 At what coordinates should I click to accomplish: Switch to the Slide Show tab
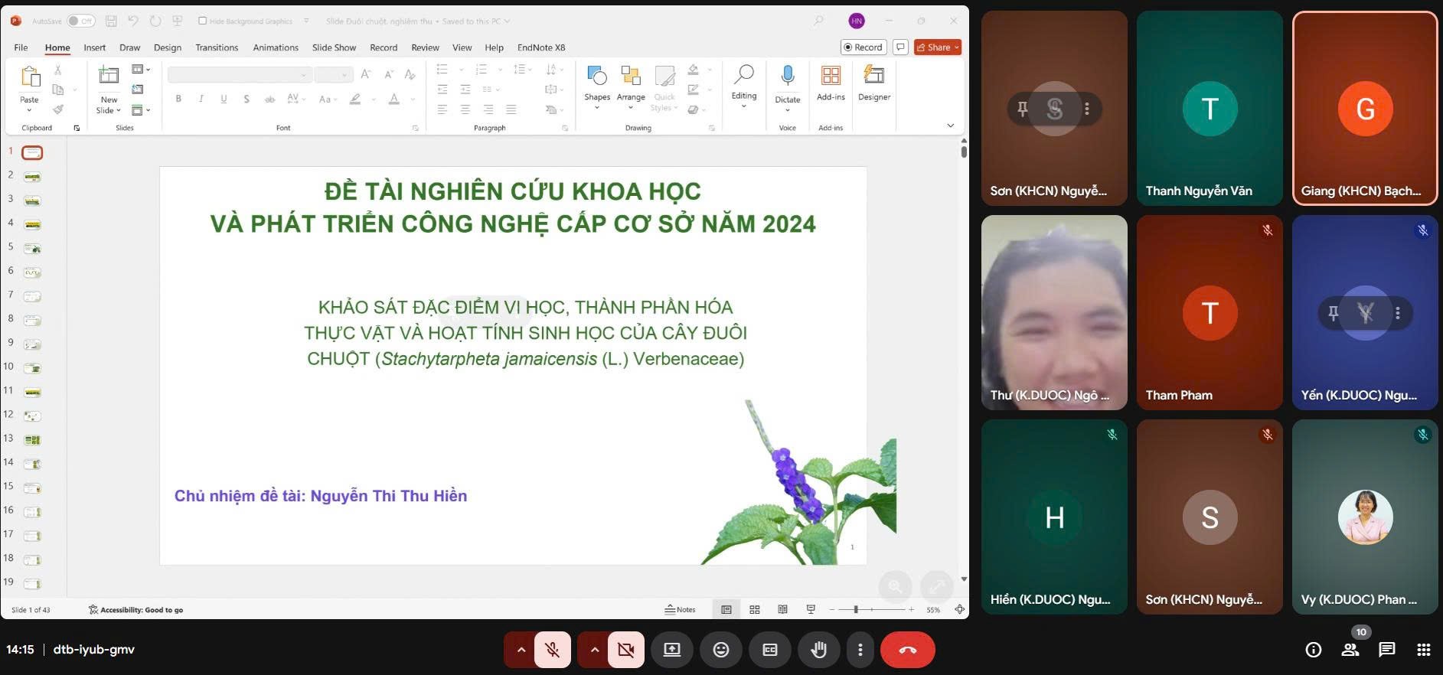tap(334, 47)
